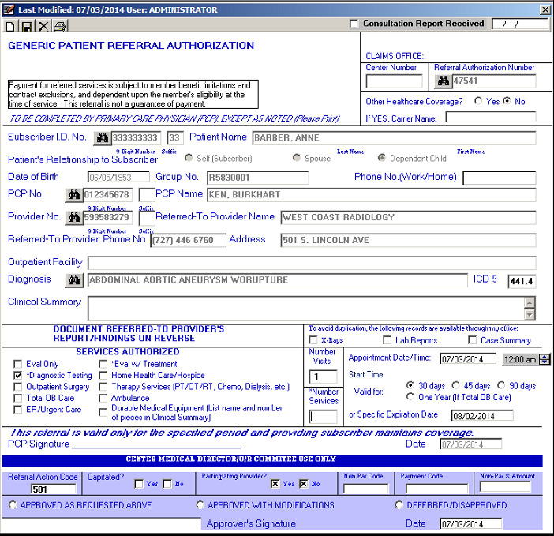Select Self (Subscriber) relationship option
Viewport: 554px width, 536px height.
(x=189, y=158)
